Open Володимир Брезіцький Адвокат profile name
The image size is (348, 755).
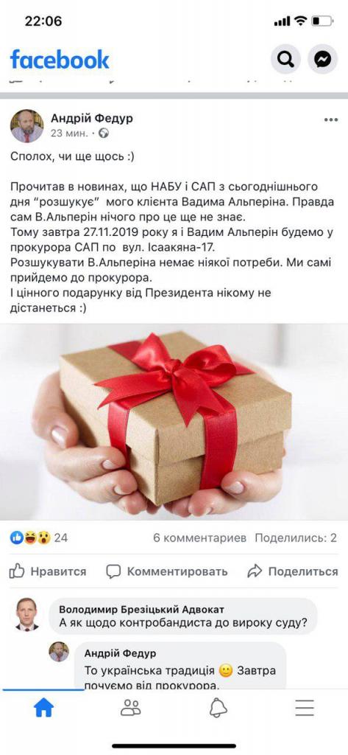coord(141,610)
